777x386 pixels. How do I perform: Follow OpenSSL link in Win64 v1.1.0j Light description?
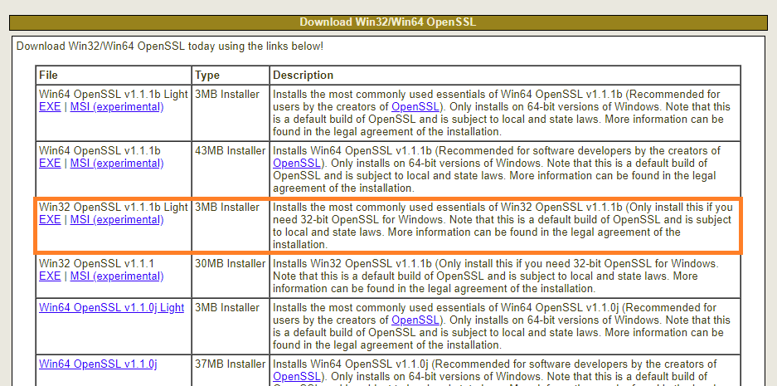click(415, 320)
